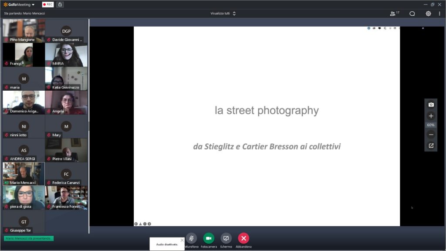Click Federica Cananzi's muted mic icon

pos(49,183)
